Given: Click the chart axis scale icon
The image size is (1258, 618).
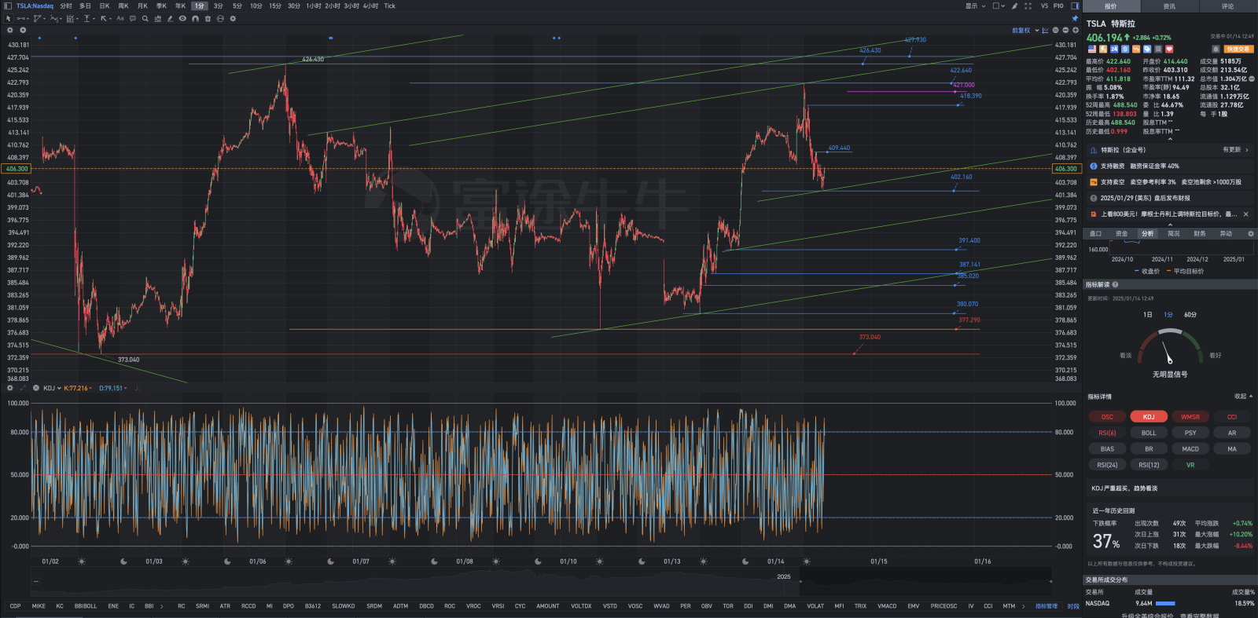Looking at the screenshot, I should click(x=1045, y=31).
